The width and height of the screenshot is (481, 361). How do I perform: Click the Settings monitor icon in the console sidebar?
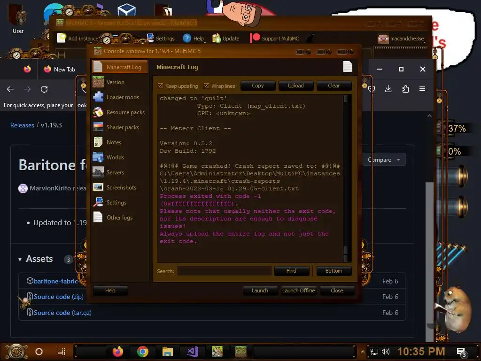(x=98, y=202)
